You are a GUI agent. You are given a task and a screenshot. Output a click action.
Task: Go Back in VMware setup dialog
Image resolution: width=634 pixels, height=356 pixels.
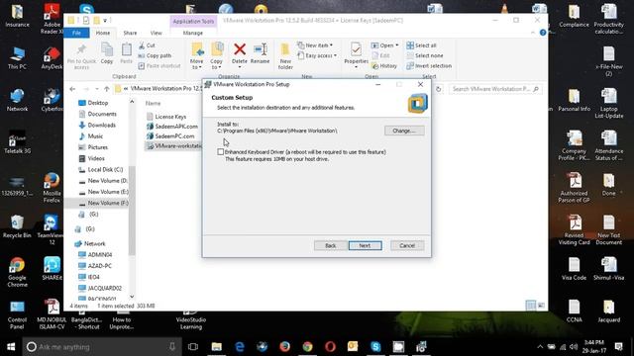[330, 245]
